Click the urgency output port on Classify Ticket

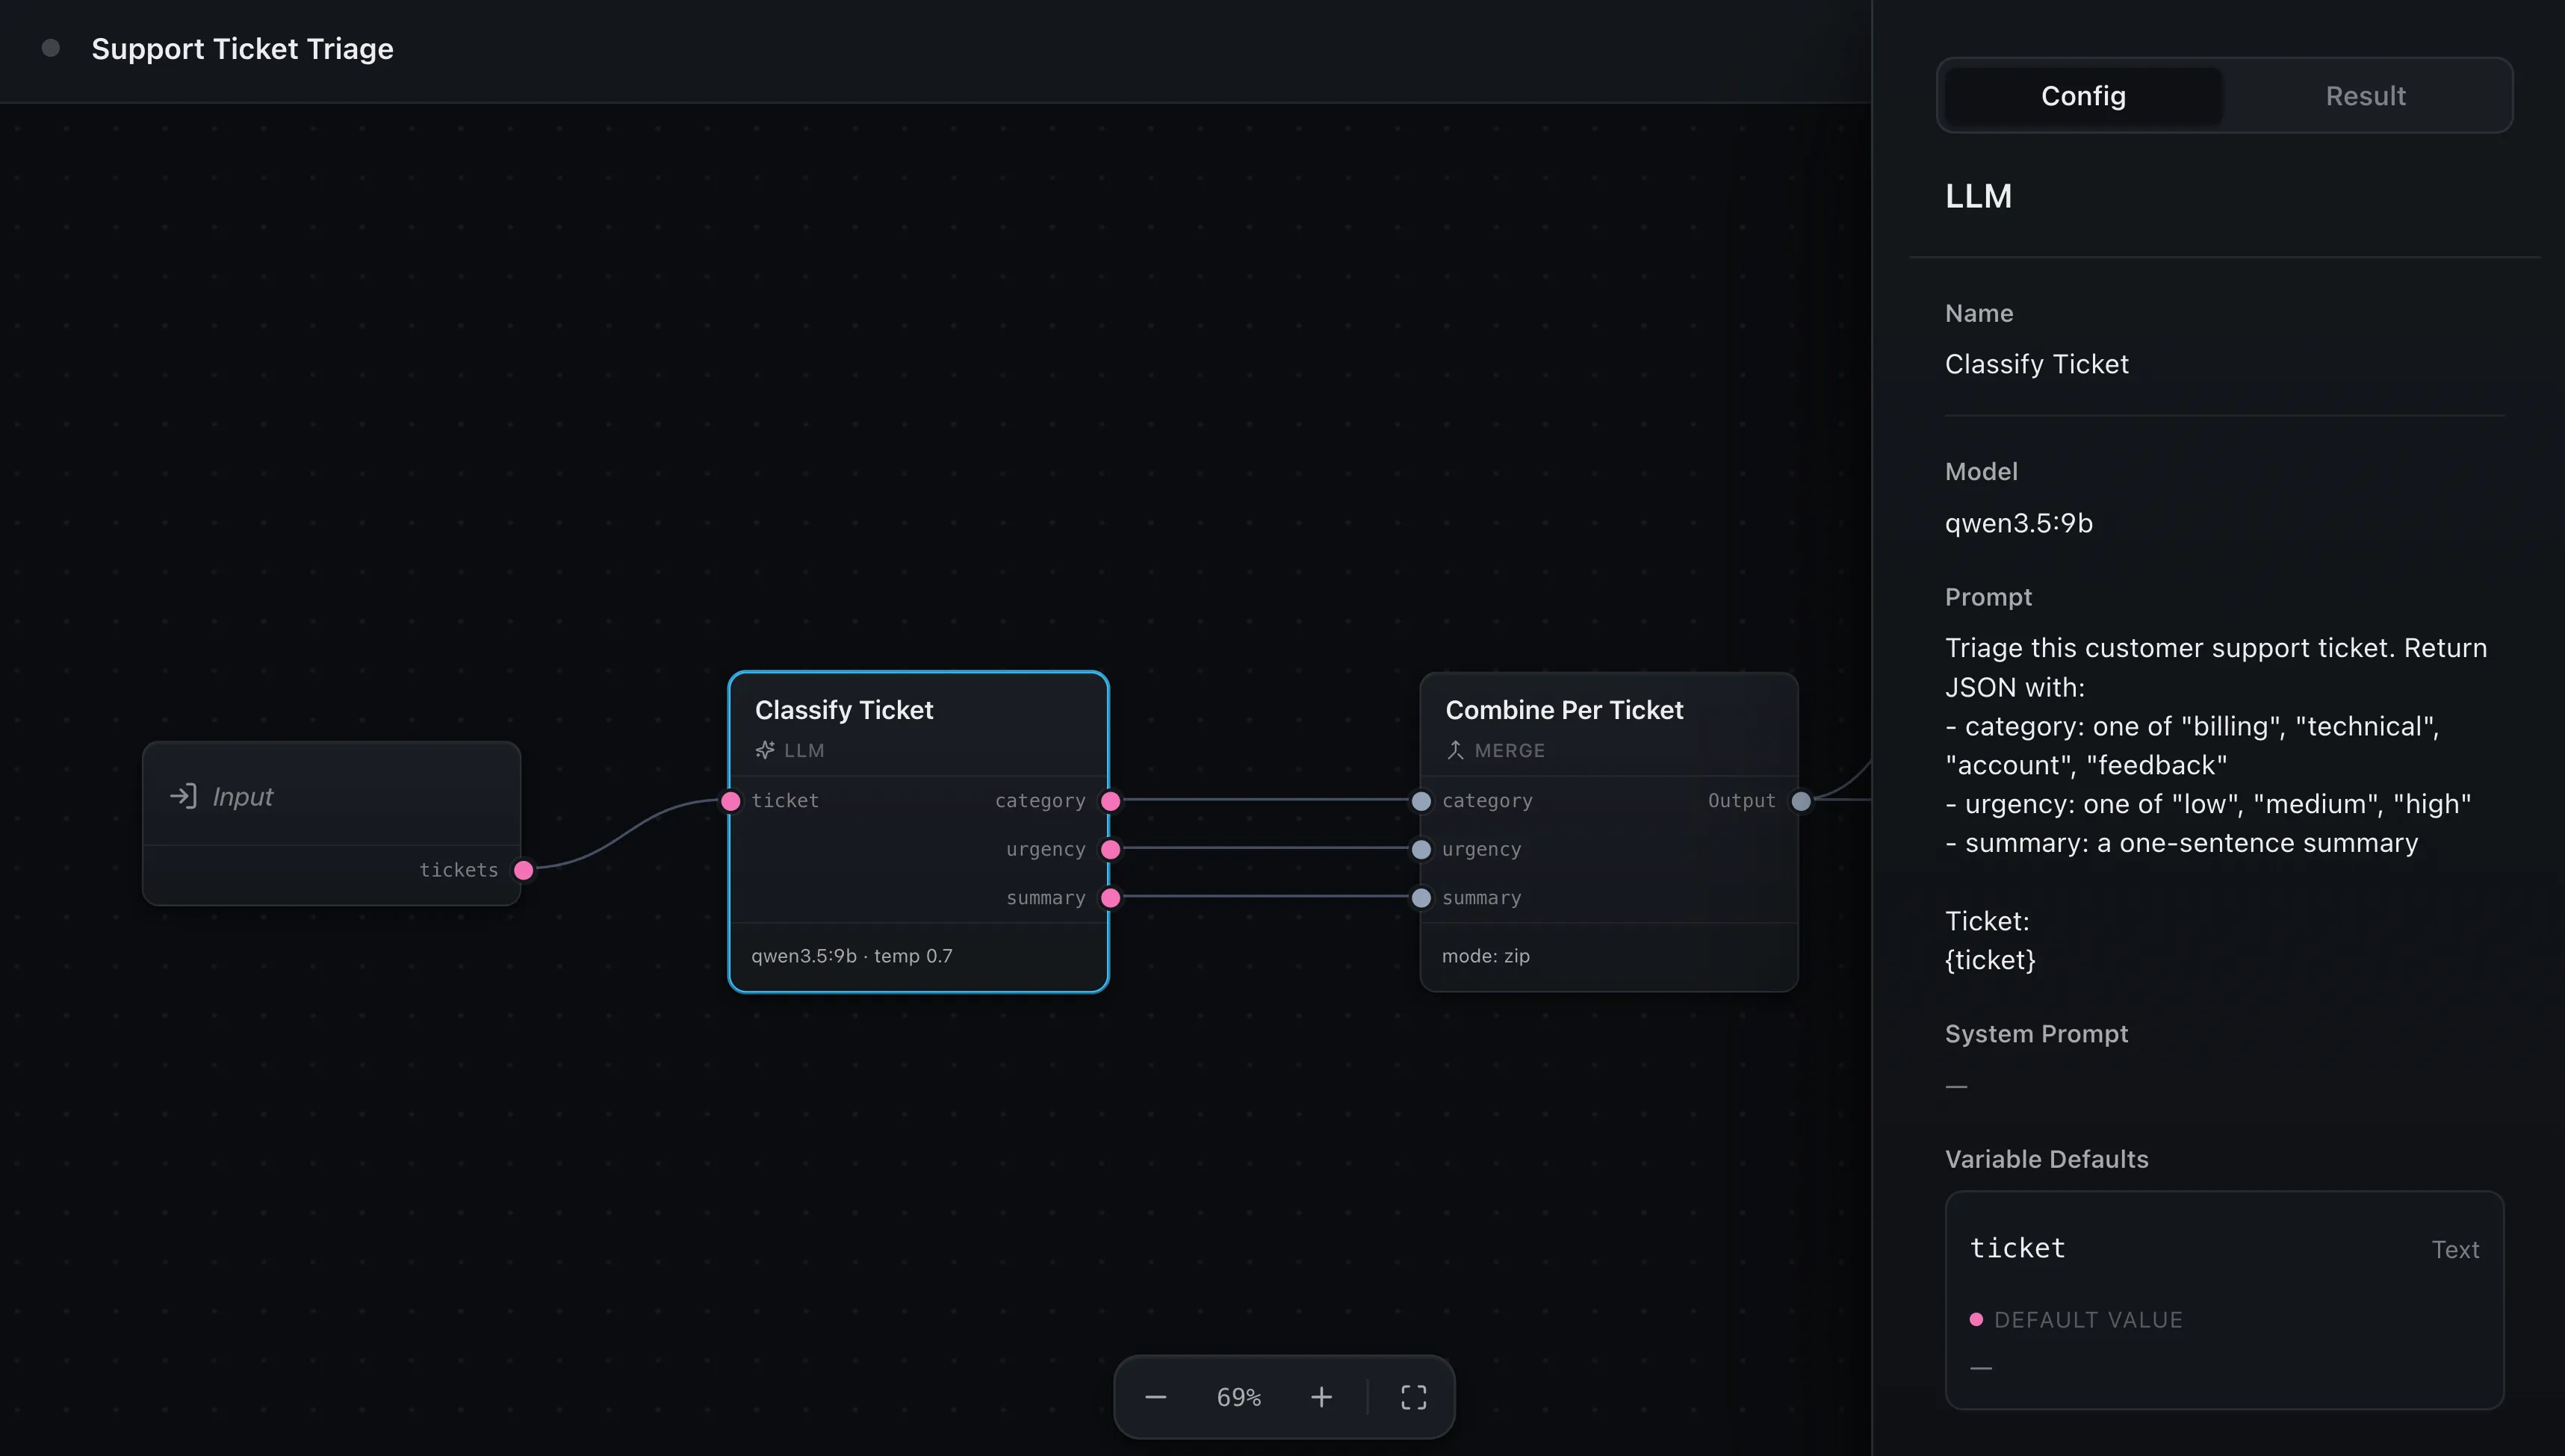coord(1111,849)
